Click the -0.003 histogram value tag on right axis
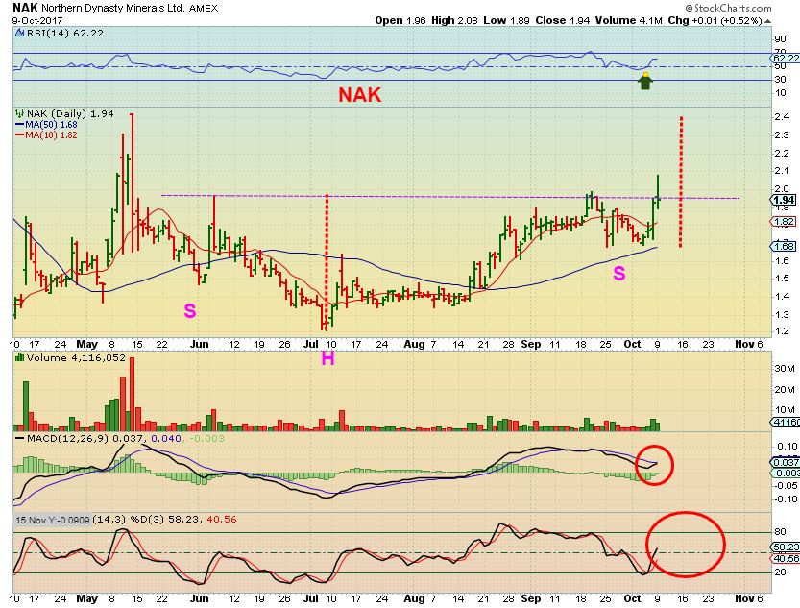800x608 pixels. [786, 473]
